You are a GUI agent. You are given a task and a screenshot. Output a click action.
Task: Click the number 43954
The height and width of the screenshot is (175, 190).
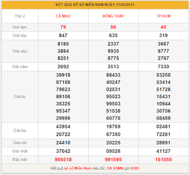[x=63, y=127]
